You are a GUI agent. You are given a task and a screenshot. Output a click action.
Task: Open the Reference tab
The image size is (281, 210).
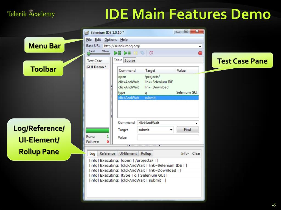(107, 154)
